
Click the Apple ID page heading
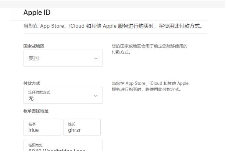(37, 13)
